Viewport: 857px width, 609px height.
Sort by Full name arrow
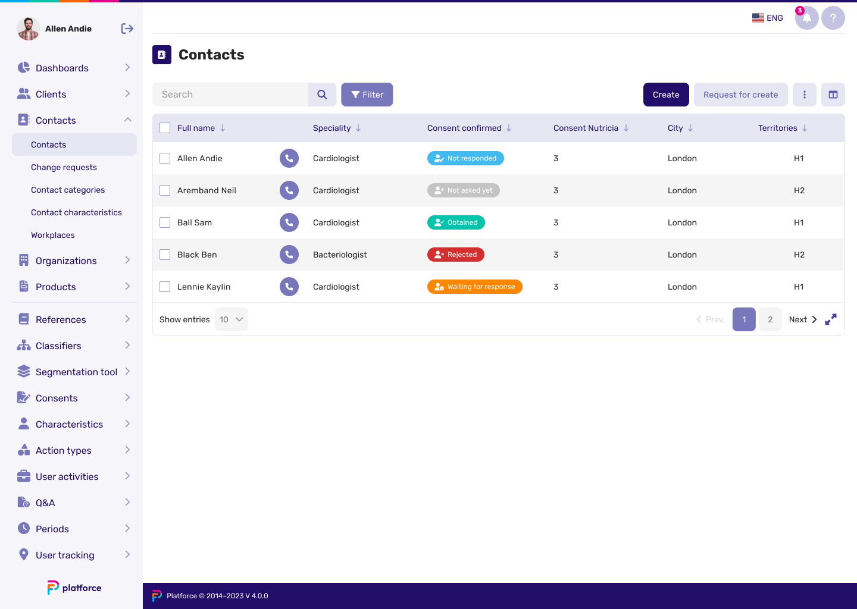pyautogui.click(x=223, y=128)
